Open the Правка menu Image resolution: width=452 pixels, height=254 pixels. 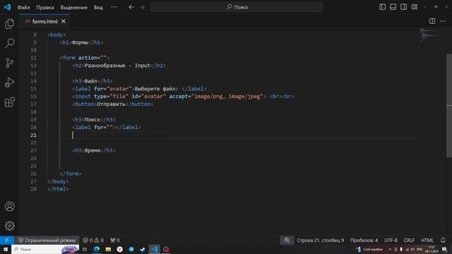[45, 7]
